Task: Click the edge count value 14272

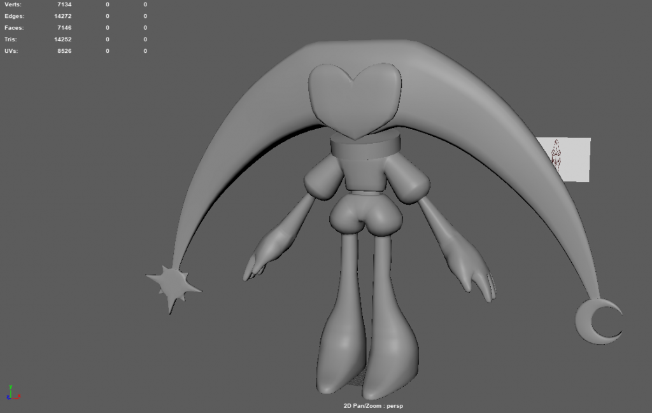Action: [63, 16]
